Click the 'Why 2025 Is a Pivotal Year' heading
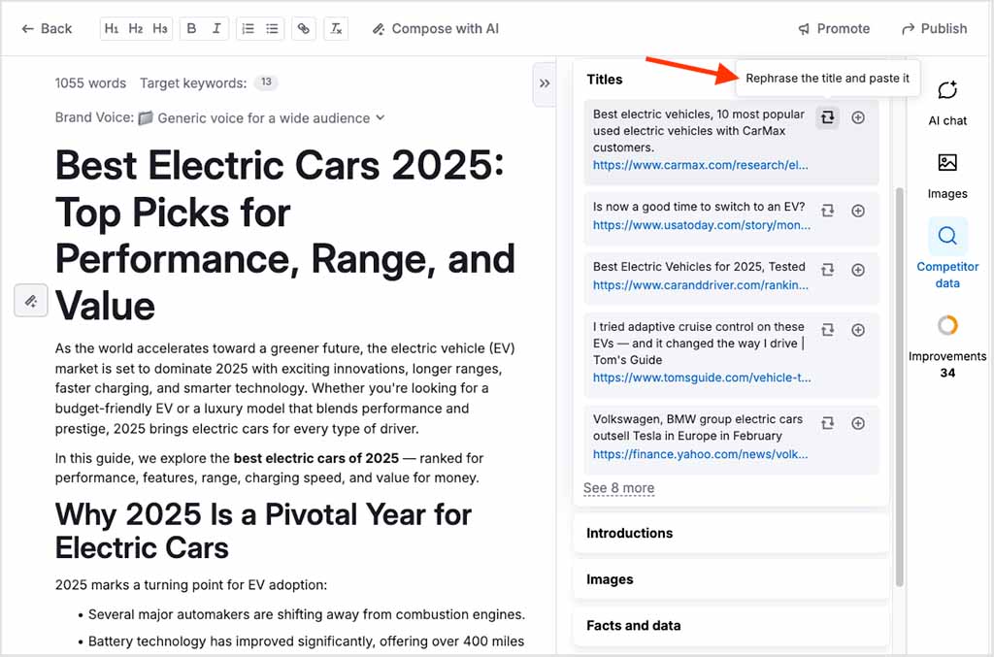The image size is (994, 657). (x=263, y=531)
